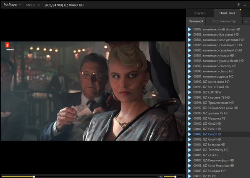Open the PotPlayer main menu dropdown
250x178 pixels.
point(12,5)
